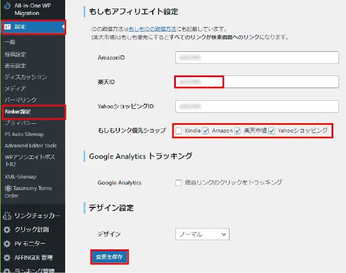Click into the AmazonID input field
The image size is (346, 273).
pos(257,58)
